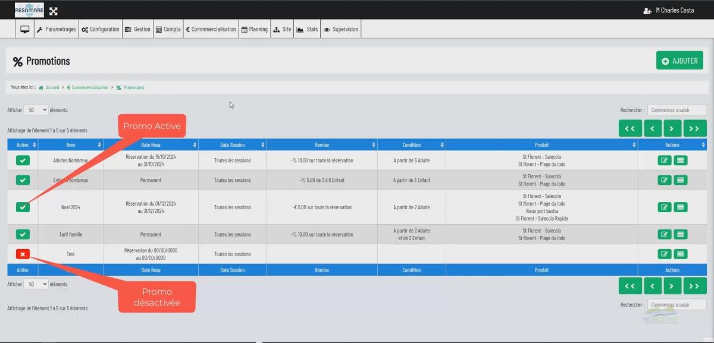Go to first page with bottom pagination
Viewport: 714px width, 343px height.
[x=630, y=286]
